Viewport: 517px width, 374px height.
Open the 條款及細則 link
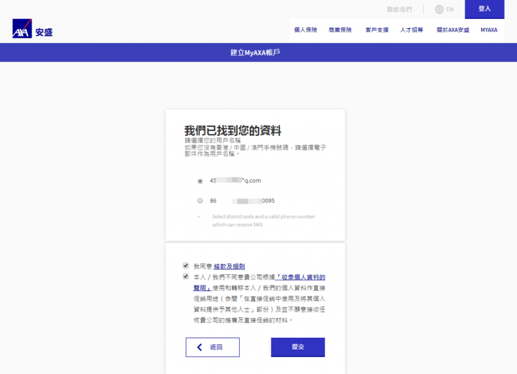tap(229, 266)
